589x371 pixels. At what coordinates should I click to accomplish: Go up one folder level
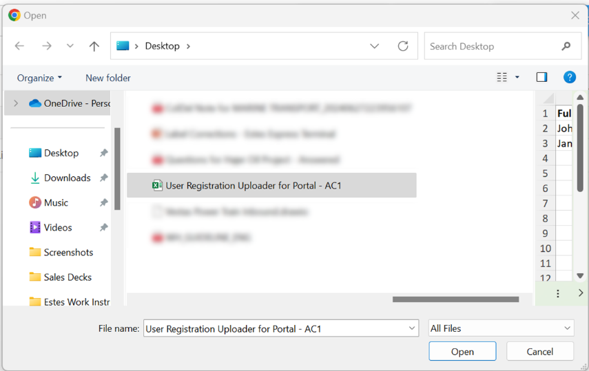(94, 46)
